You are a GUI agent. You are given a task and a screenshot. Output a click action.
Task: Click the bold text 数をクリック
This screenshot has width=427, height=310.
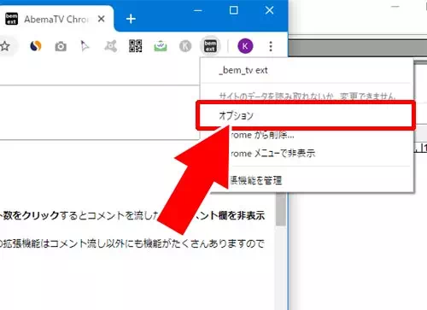[x=31, y=215]
